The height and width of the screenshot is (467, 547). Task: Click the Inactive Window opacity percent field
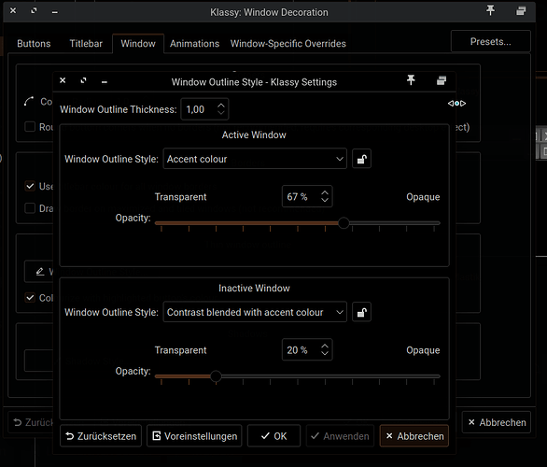pyautogui.click(x=307, y=349)
